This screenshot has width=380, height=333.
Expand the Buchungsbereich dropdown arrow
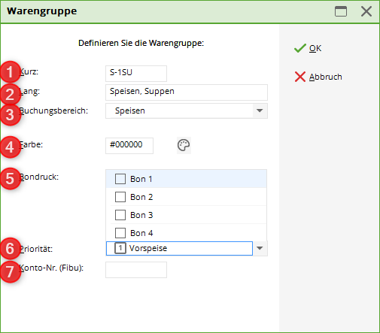point(260,110)
